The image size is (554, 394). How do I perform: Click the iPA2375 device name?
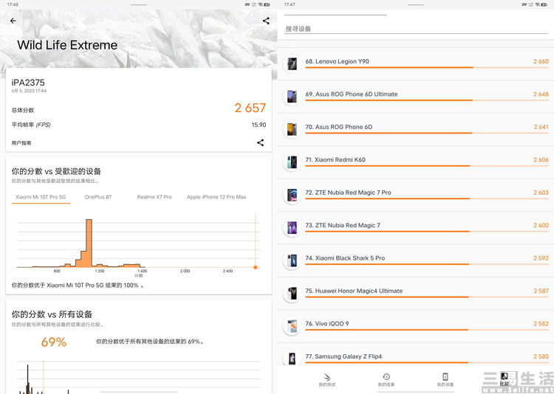(x=28, y=83)
